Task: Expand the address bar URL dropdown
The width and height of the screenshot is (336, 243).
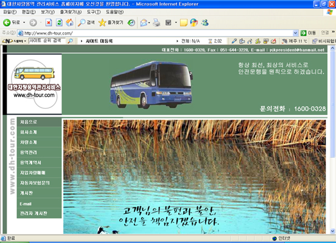Action: pos(295,33)
